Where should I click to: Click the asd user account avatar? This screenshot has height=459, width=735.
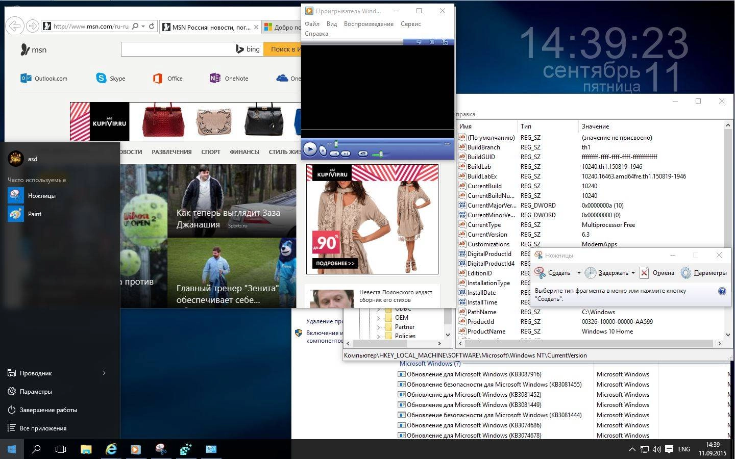click(x=16, y=159)
